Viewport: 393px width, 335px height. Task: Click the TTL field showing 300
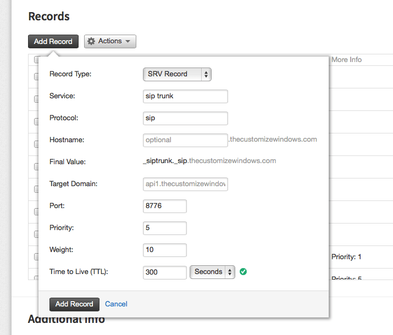point(165,272)
